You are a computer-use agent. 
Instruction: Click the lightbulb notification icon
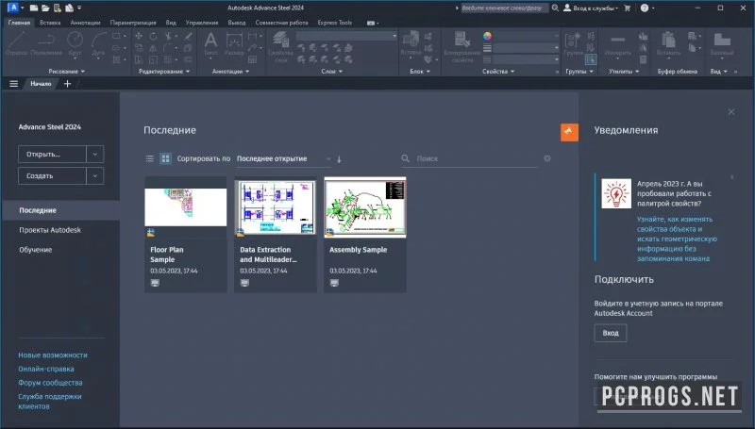pyautogui.click(x=616, y=193)
